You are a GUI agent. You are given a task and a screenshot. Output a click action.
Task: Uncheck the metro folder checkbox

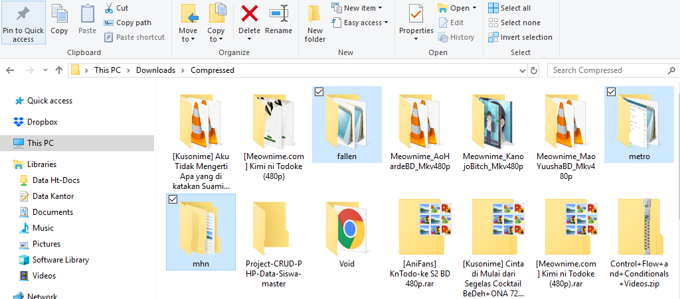pyautogui.click(x=611, y=92)
